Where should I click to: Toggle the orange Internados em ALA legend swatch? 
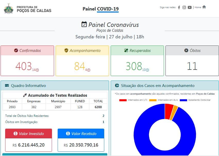(153, 100)
